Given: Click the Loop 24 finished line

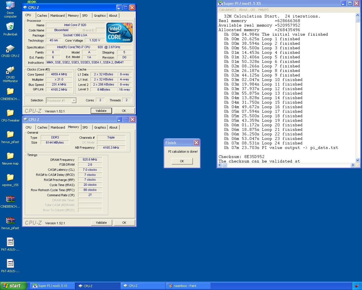Looking at the screenshot, I should [263, 143].
